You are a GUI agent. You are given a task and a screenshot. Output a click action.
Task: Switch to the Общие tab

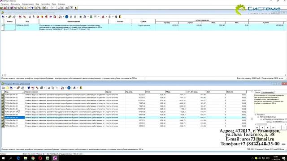[257, 93]
